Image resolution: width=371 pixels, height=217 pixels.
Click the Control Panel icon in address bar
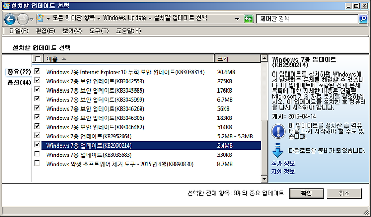[x=41, y=19]
